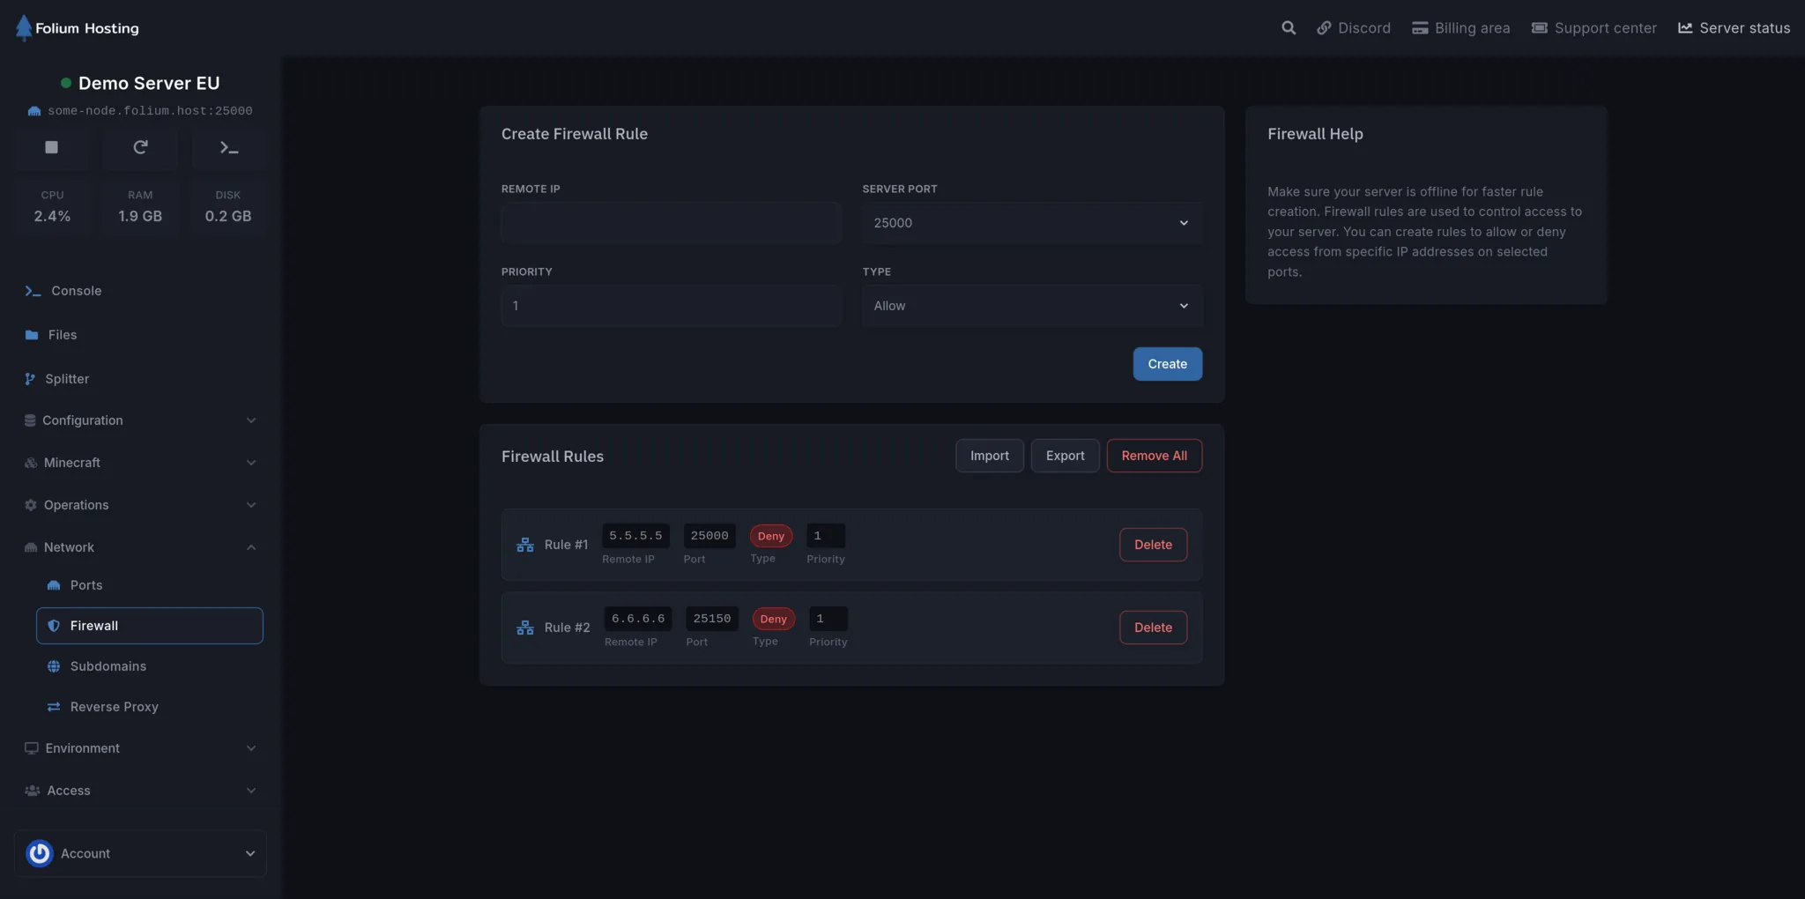Go to the Billing area

tap(1460, 27)
